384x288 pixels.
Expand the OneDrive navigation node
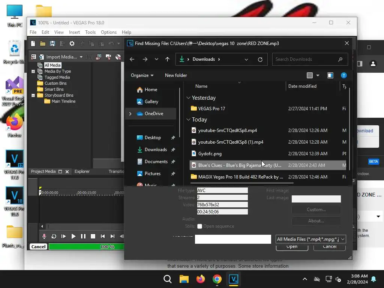pyautogui.click(x=130, y=114)
